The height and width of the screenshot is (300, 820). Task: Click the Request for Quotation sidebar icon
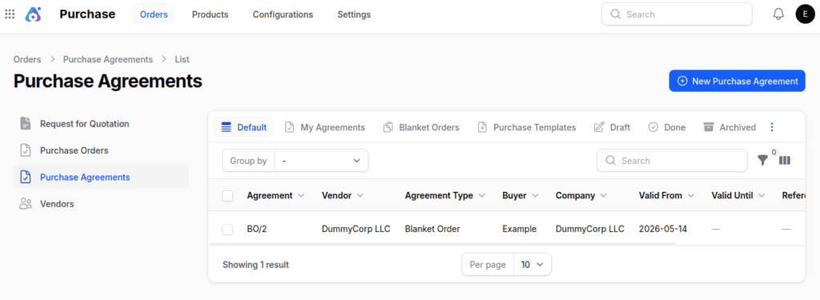pos(25,124)
